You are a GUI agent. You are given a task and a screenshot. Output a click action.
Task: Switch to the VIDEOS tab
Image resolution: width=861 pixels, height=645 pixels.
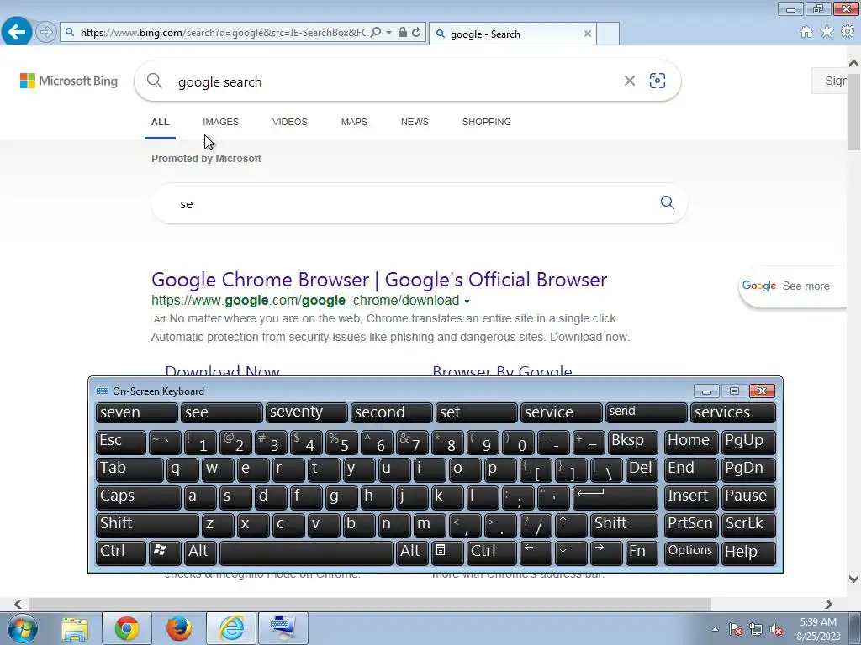click(290, 122)
